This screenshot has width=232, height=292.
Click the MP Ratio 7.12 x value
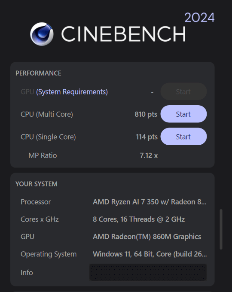click(149, 155)
